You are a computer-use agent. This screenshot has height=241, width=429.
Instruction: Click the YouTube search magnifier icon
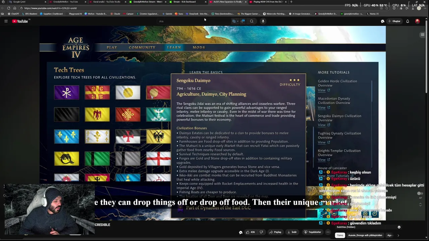click(x=252, y=21)
